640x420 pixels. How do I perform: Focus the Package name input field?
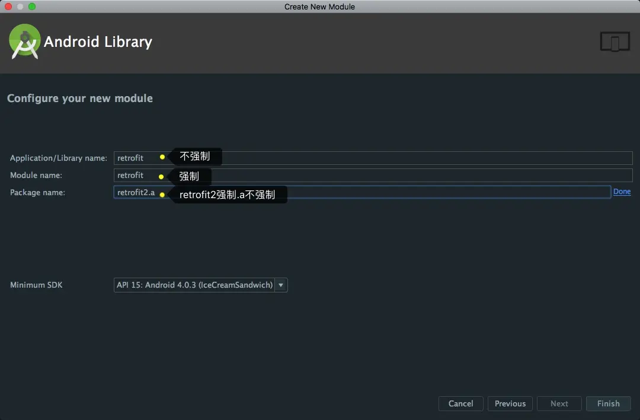tap(362, 192)
